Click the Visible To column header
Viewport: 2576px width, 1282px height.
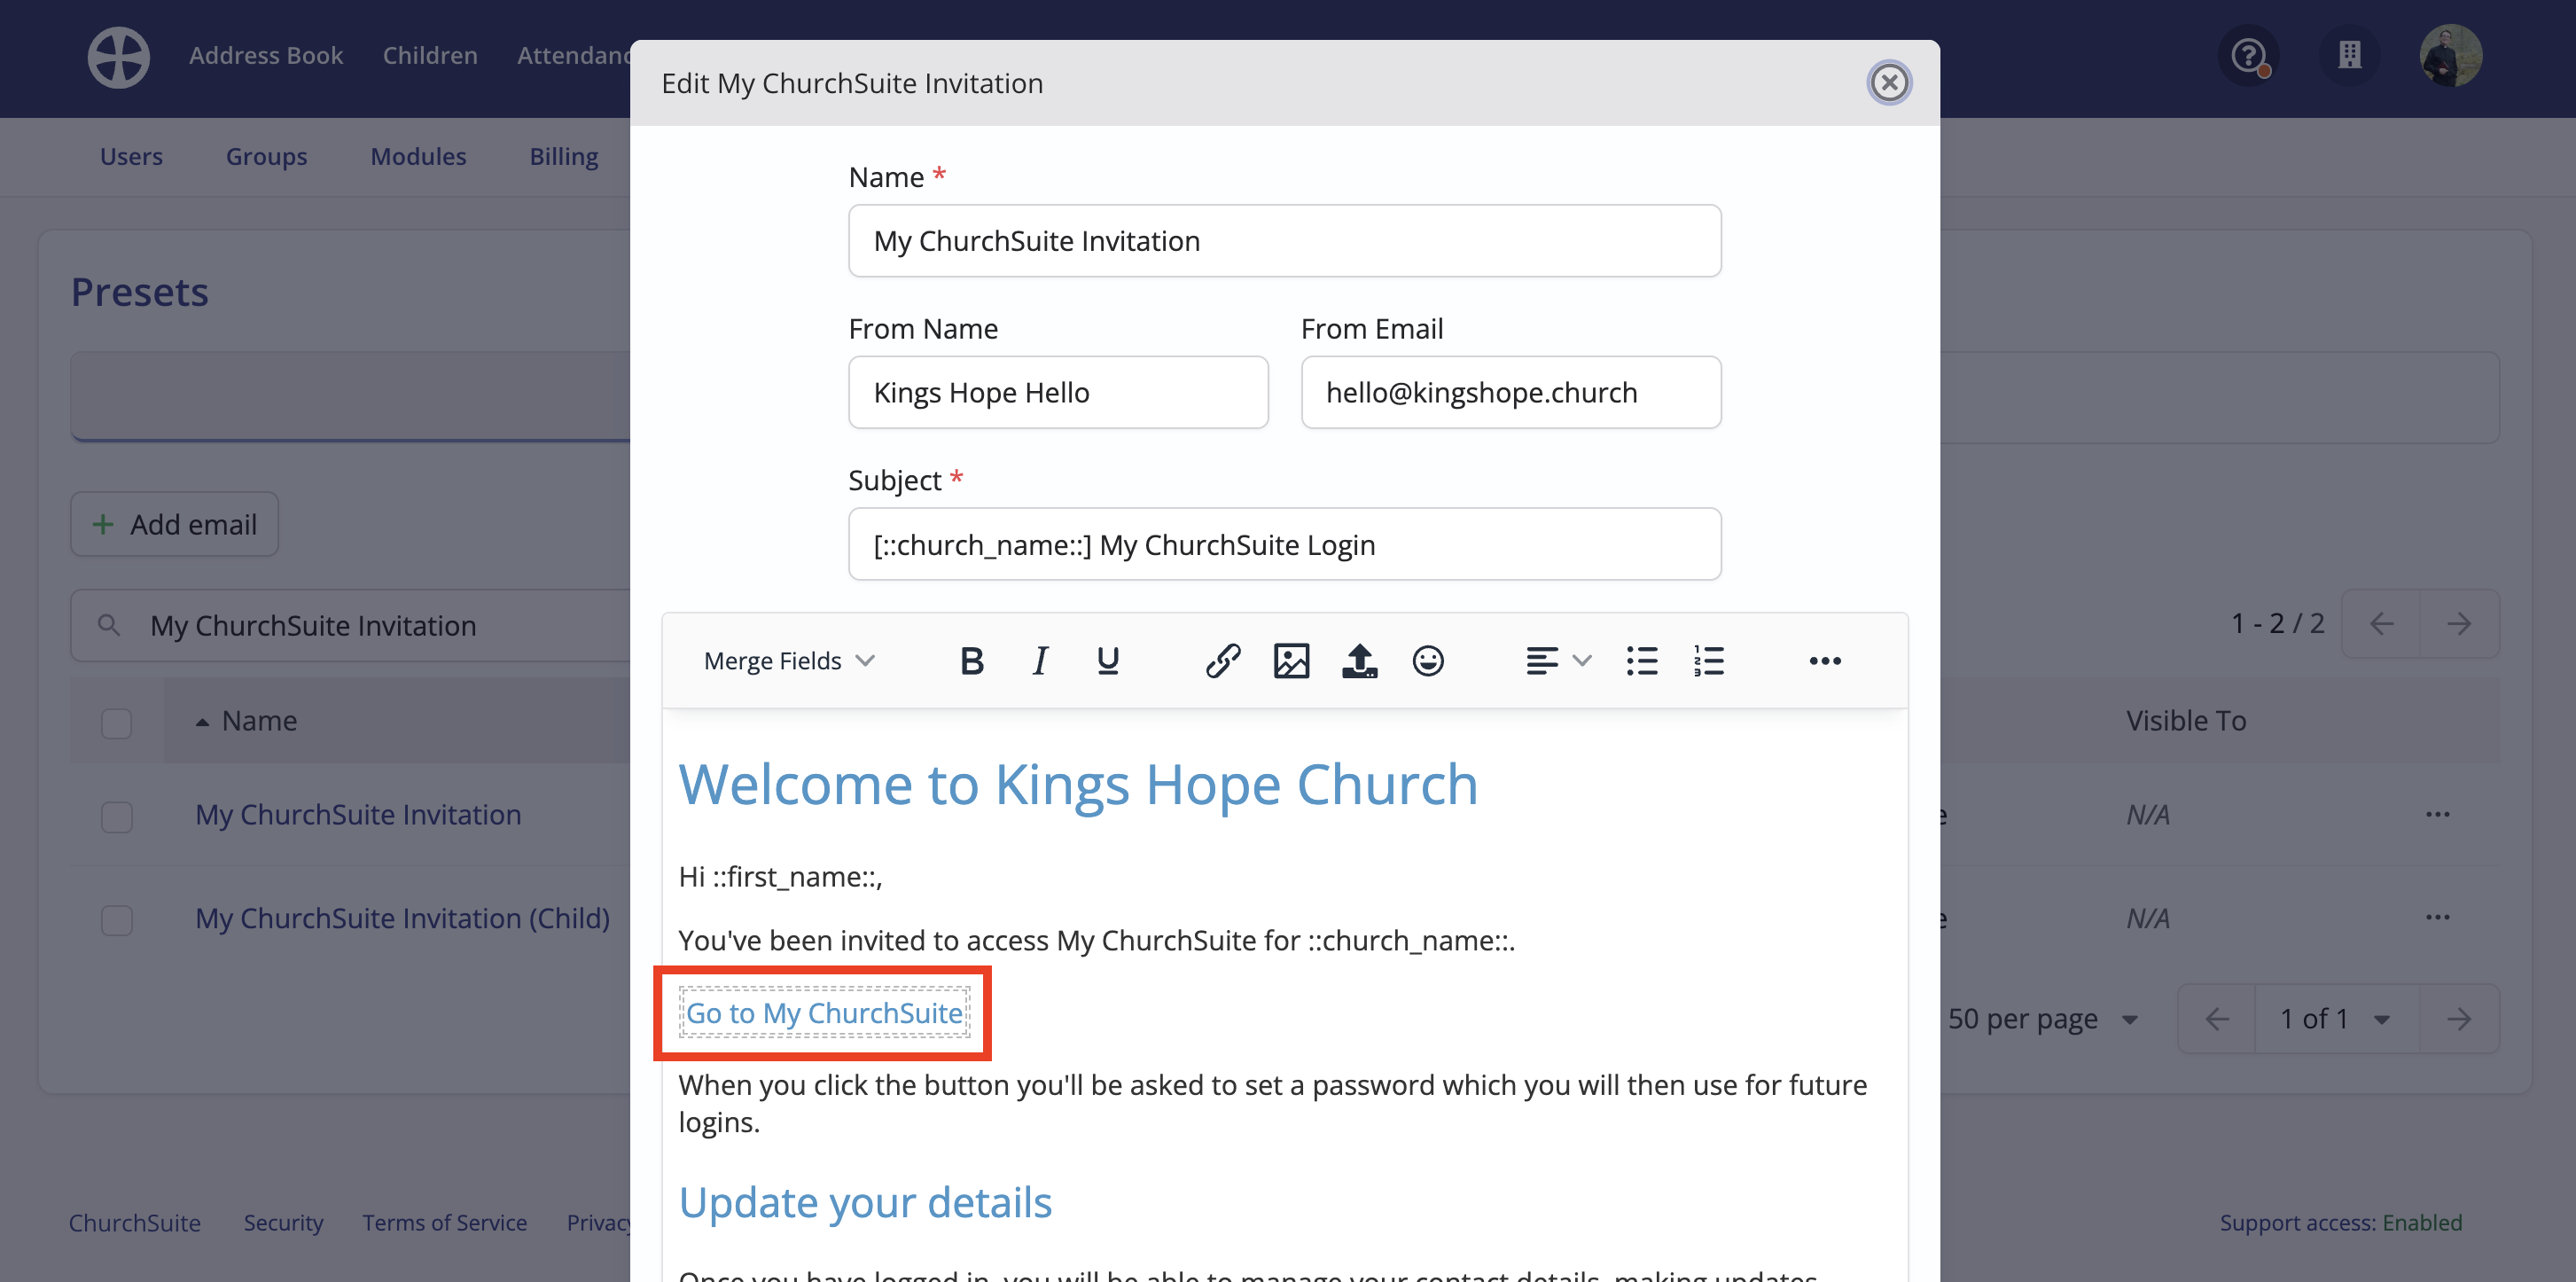(x=2186, y=721)
